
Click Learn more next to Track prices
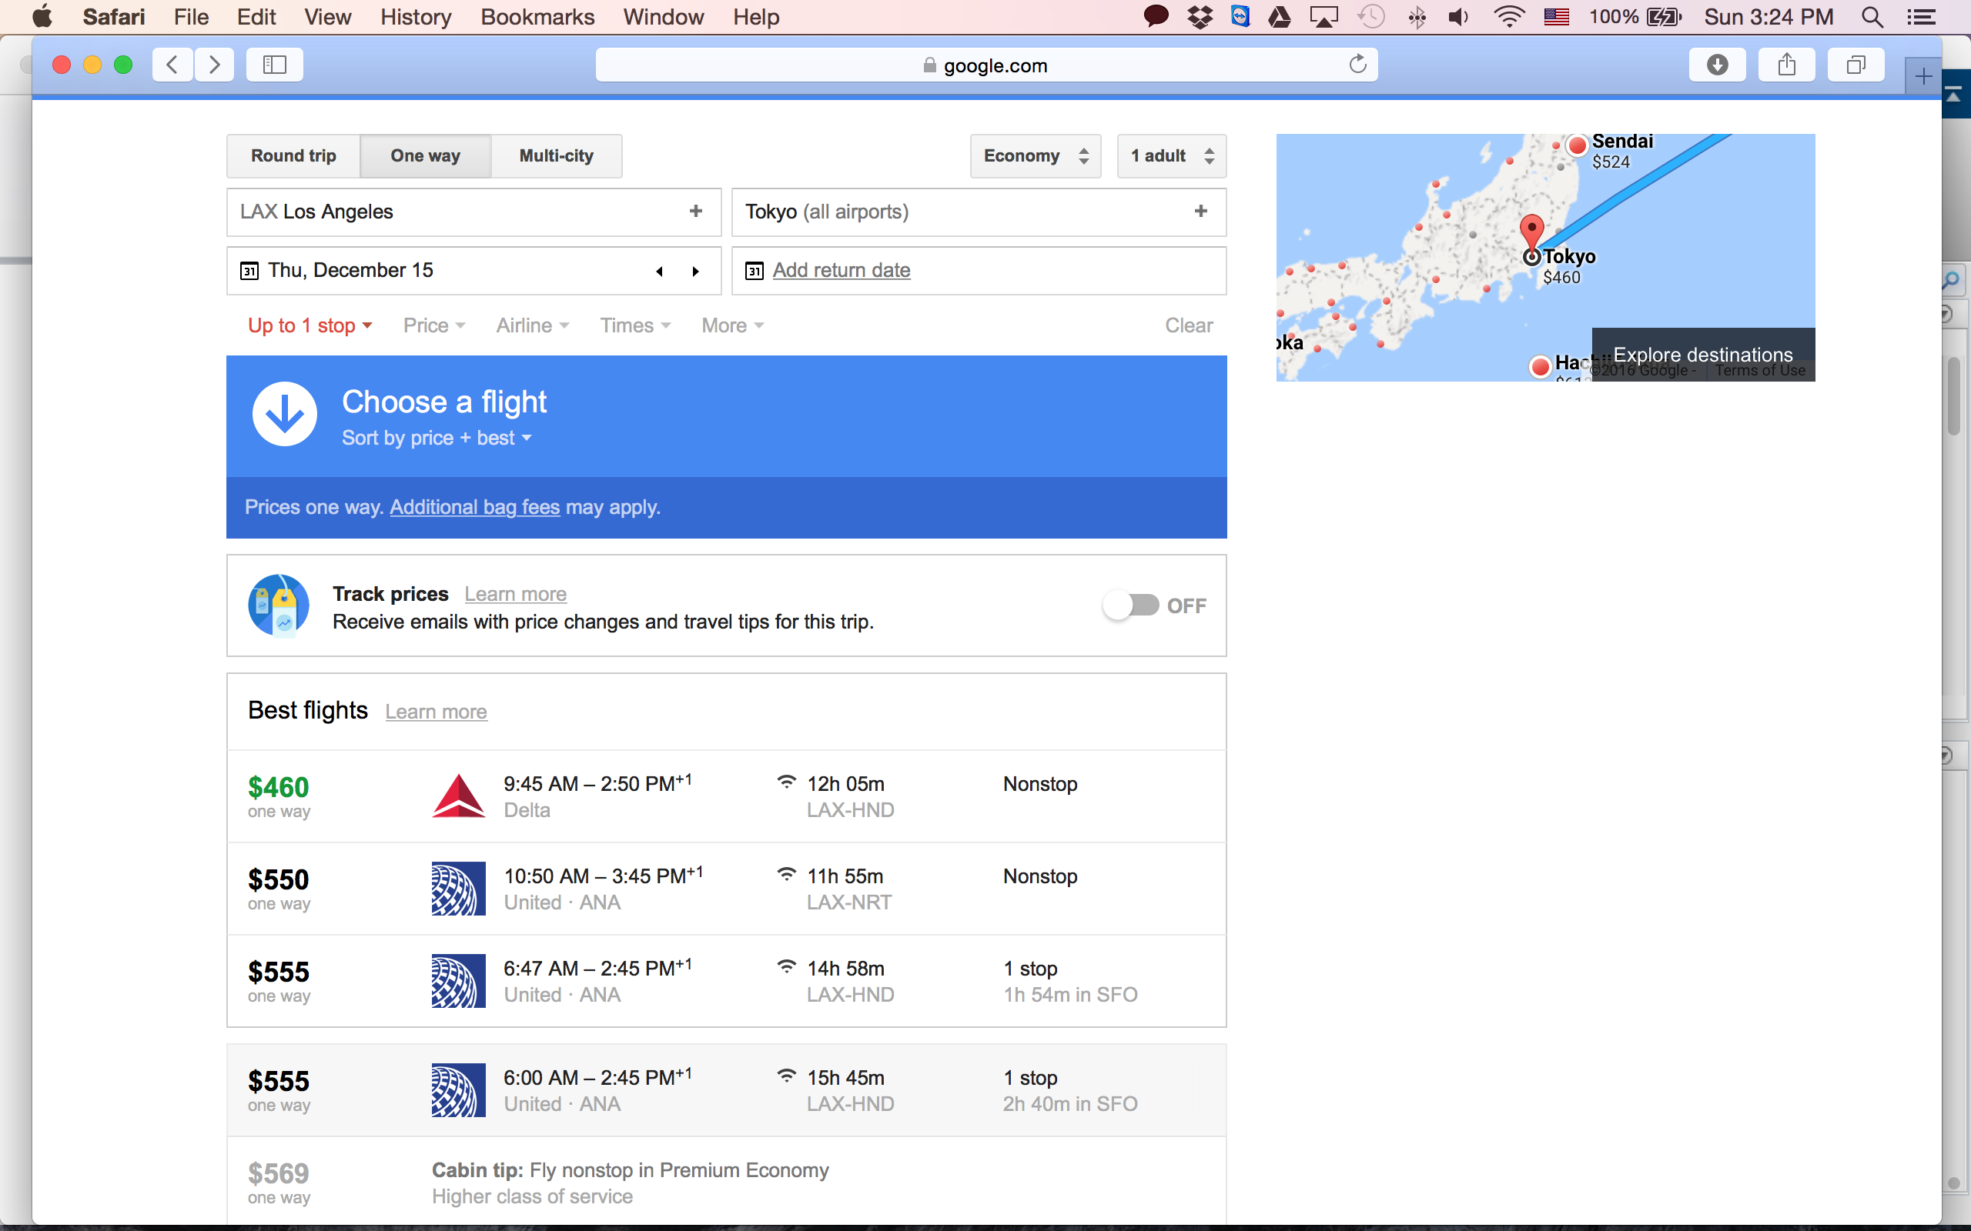(516, 594)
